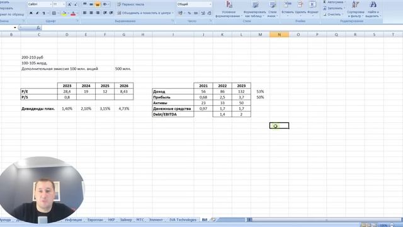
Task: Toggle underline formatting
Action: [44, 13]
